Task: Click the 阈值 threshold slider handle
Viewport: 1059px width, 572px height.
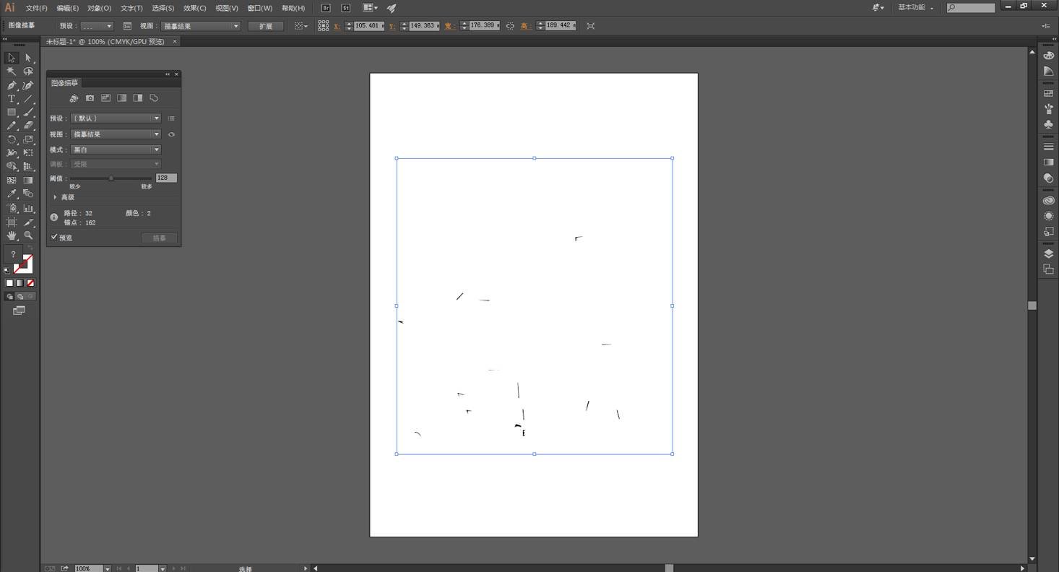Action: 111,178
